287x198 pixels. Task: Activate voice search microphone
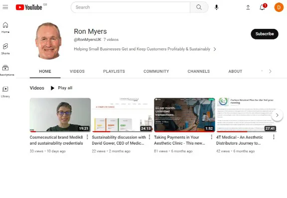point(216,7)
